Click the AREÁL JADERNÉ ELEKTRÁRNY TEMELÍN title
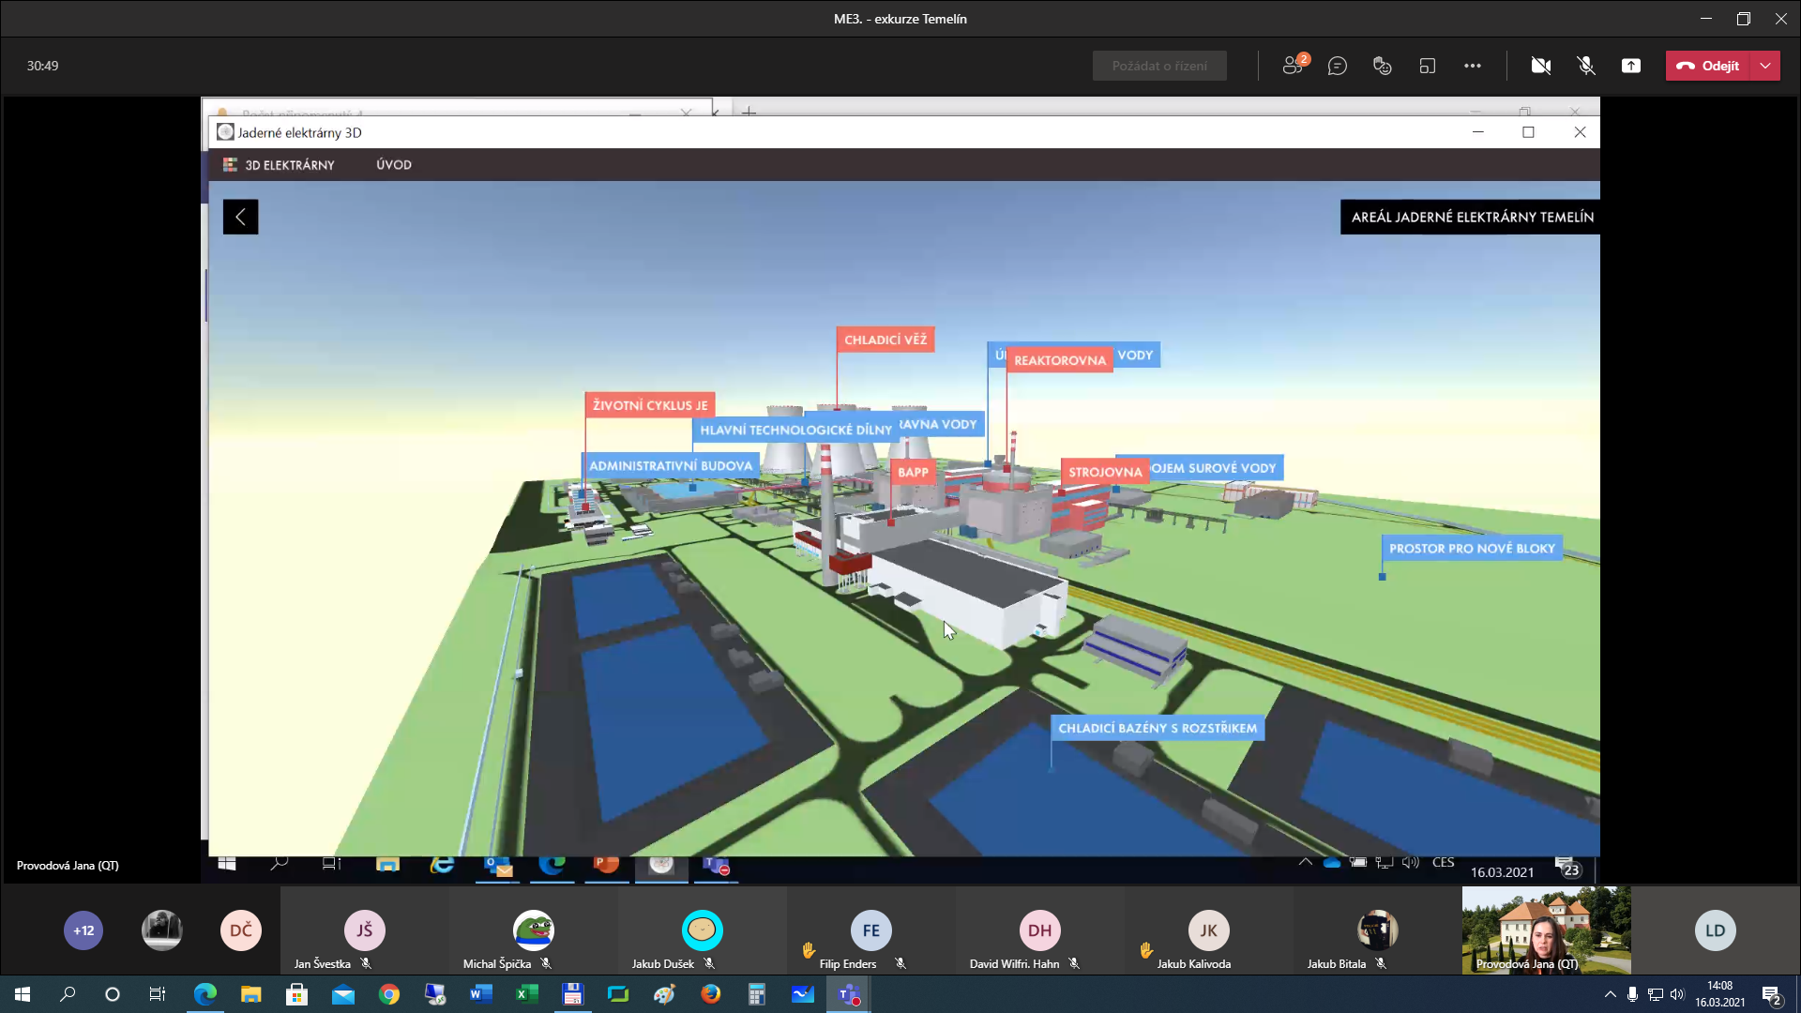This screenshot has height=1013, width=1801. tap(1471, 217)
